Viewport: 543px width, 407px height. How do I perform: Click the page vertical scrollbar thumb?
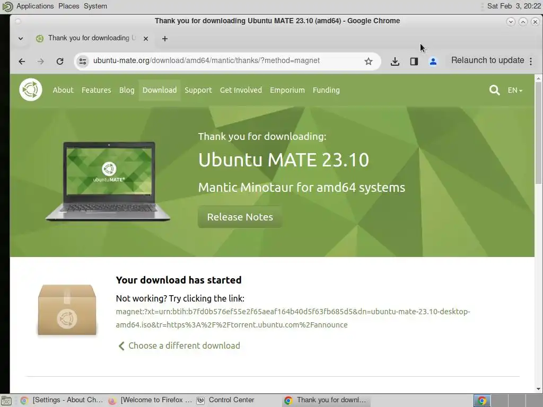pos(539,133)
